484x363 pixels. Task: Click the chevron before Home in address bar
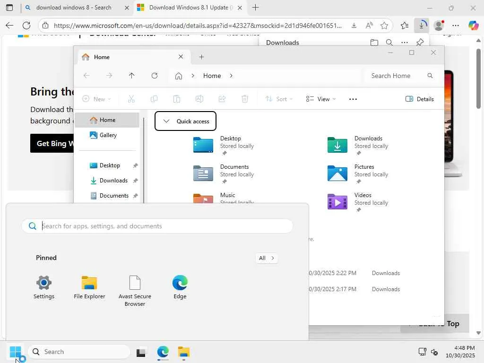(193, 76)
